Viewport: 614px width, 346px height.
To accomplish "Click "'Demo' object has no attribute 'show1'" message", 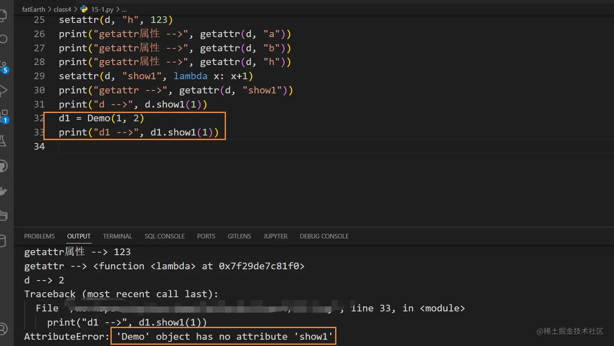I will tap(224, 336).
